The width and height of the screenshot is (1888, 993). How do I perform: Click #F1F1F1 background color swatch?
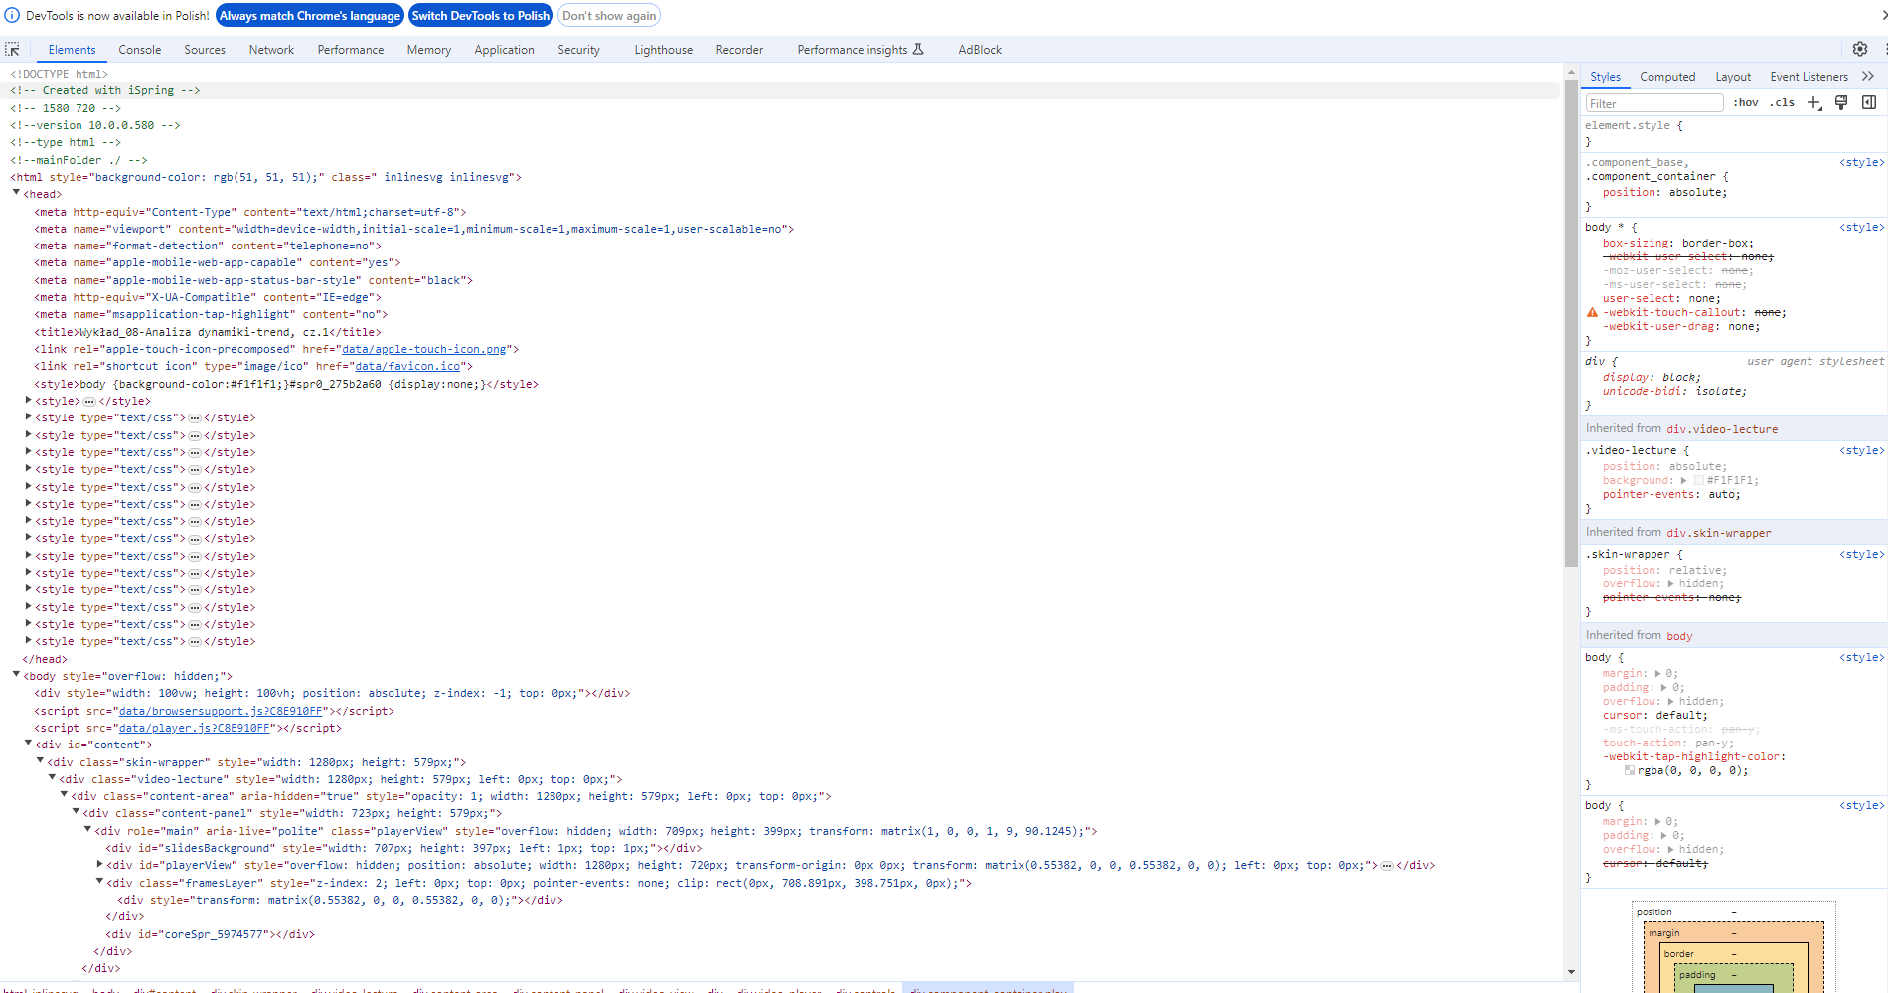tap(1699, 481)
